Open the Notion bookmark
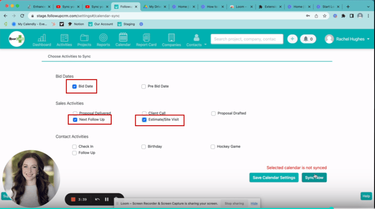 (76, 24)
